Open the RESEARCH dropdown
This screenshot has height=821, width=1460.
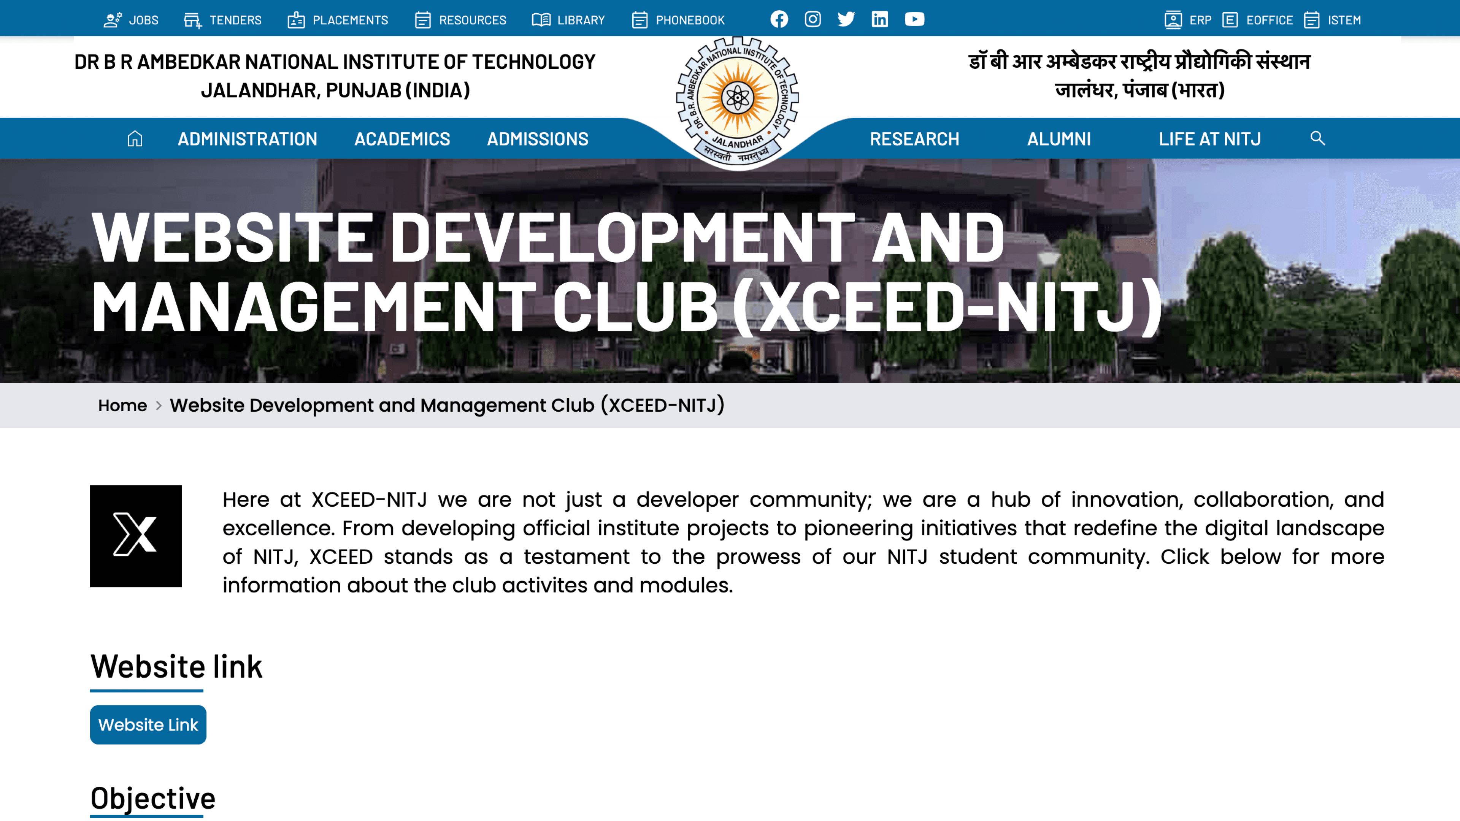(x=915, y=138)
